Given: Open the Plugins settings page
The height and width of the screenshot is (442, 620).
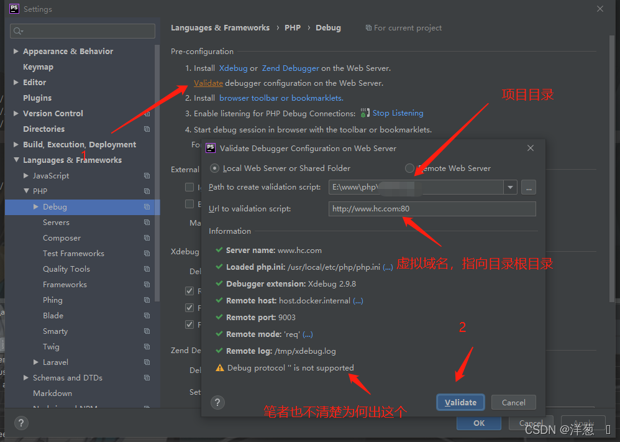Looking at the screenshot, I should pyautogui.click(x=37, y=98).
